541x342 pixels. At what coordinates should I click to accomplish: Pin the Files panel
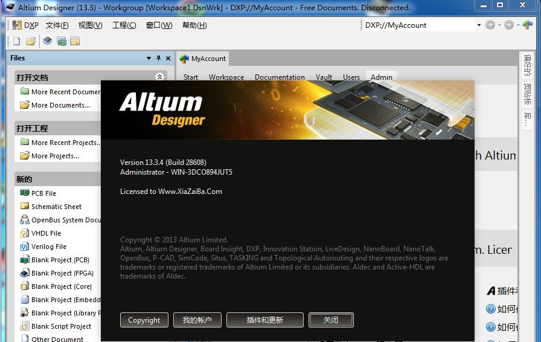click(158, 58)
